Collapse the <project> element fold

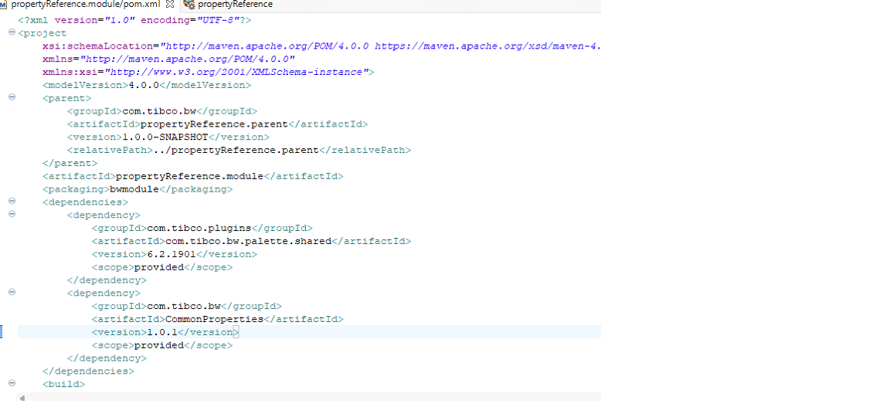coord(12,33)
